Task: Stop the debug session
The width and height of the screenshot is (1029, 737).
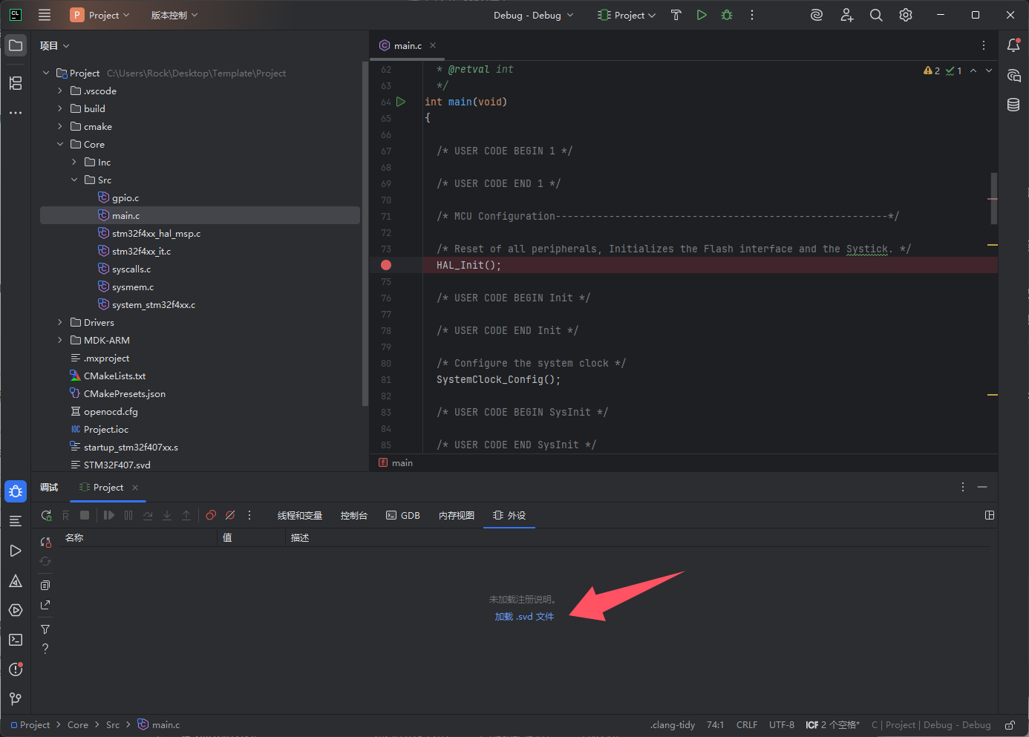Action: click(x=85, y=515)
